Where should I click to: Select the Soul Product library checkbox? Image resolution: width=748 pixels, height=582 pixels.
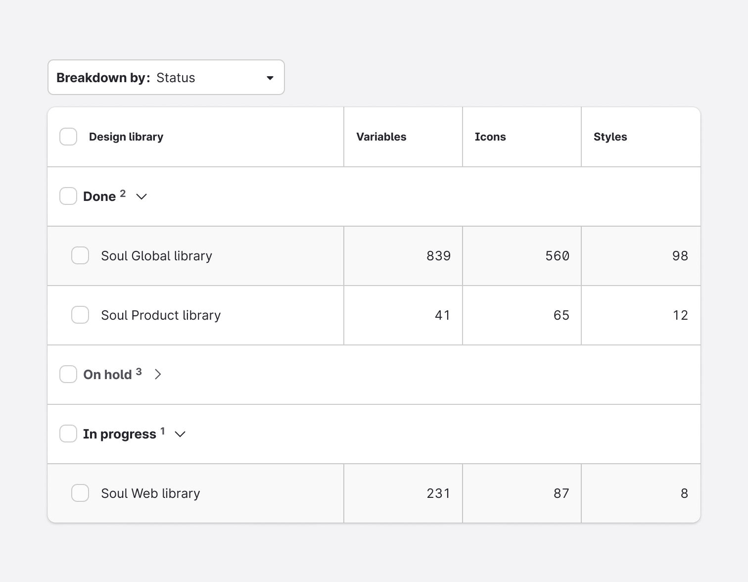pyautogui.click(x=80, y=315)
